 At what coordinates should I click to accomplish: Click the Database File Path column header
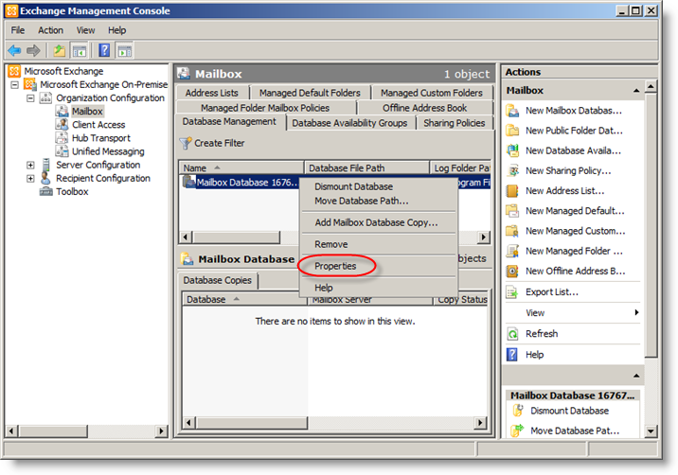367,167
